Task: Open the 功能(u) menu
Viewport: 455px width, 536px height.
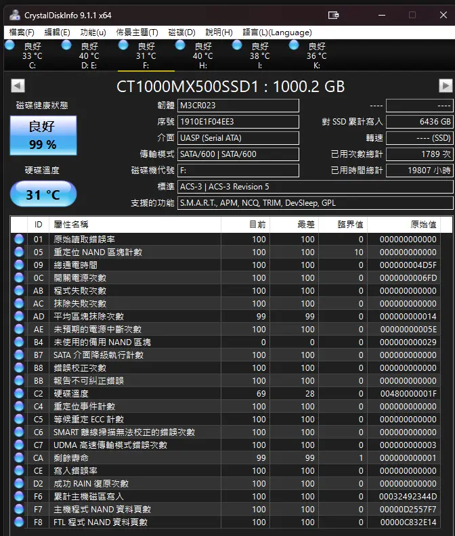Action: (93, 32)
